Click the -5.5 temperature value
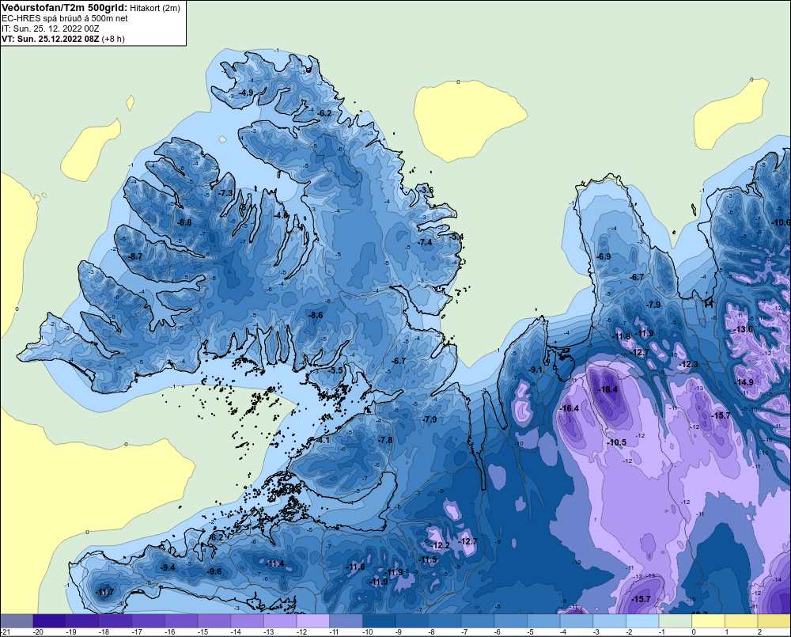Screen dimensions: 791x637 (336, 370)
